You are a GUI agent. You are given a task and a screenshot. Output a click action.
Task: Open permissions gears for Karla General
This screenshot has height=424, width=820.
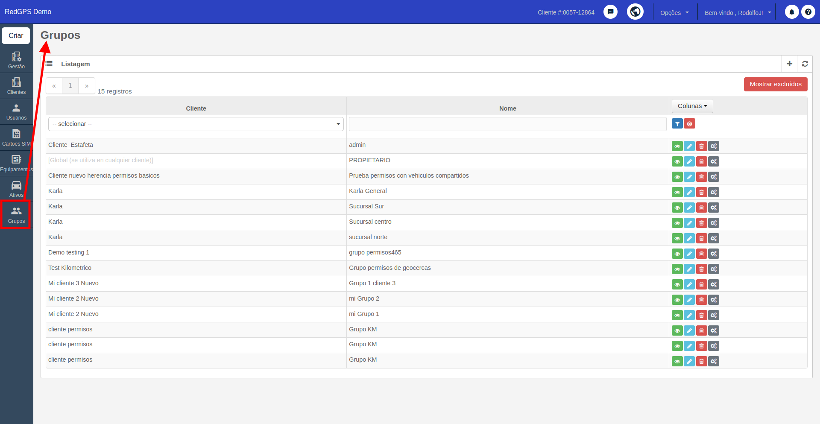[714, 192]
